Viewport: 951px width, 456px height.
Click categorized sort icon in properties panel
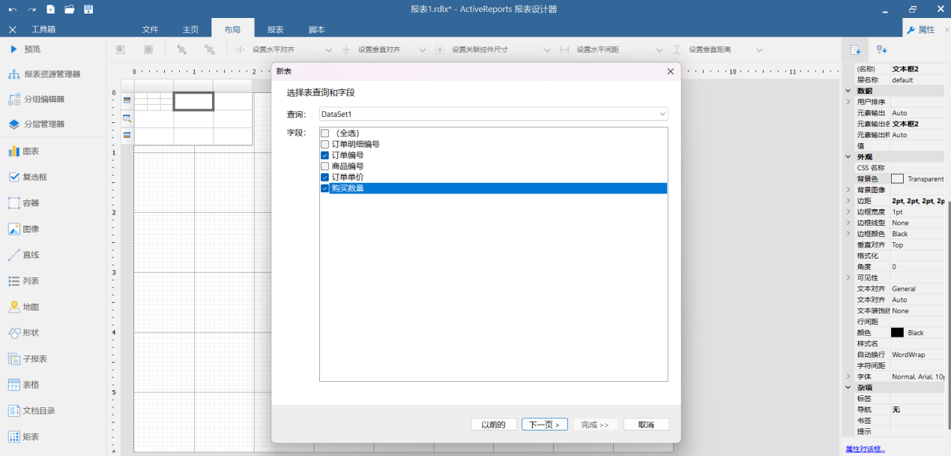tap(855, 49)
